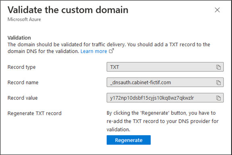232x155 pixels.
Task: Select the y172np10dsbf15cyjs10kq8wz7qkwzlr value field
Action: (x=165, y=98)
